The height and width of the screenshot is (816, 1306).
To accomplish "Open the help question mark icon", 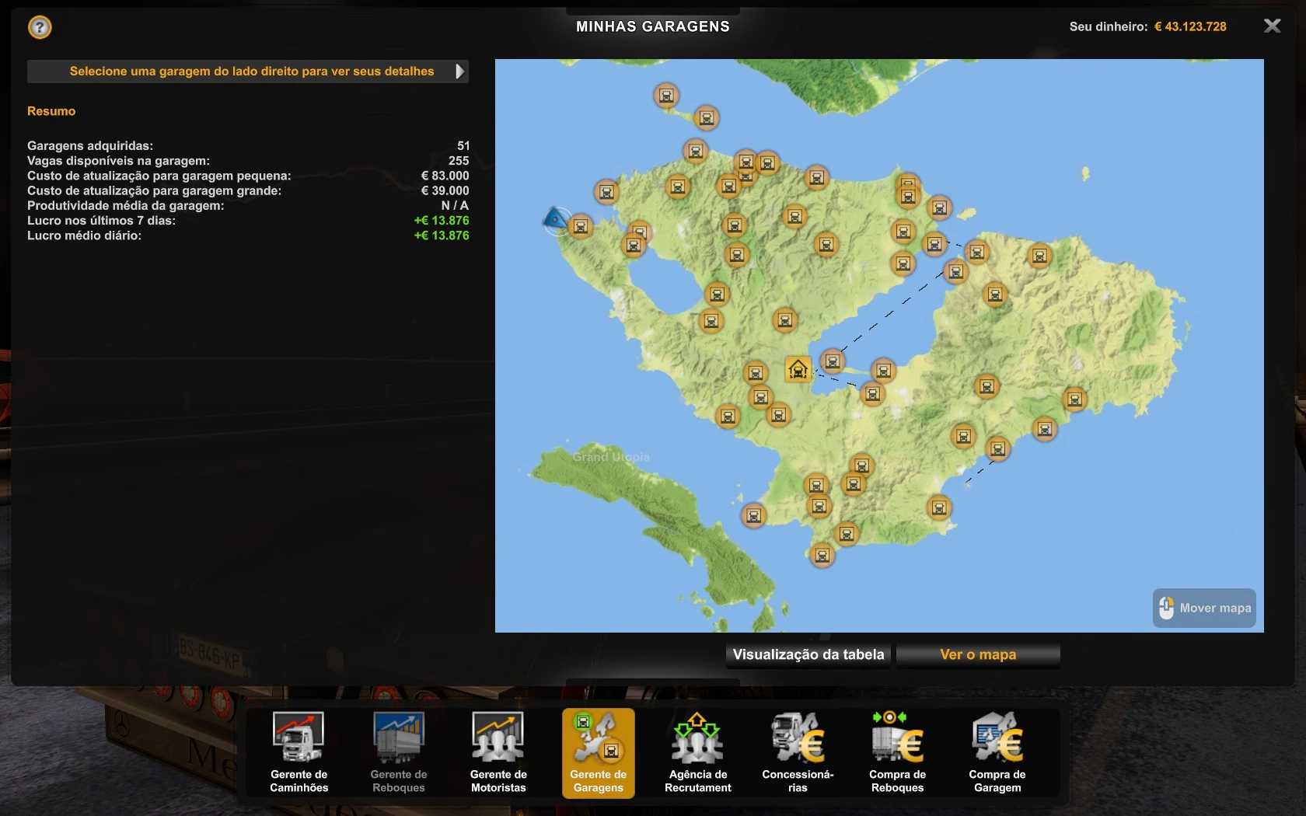I will (40, 28).
